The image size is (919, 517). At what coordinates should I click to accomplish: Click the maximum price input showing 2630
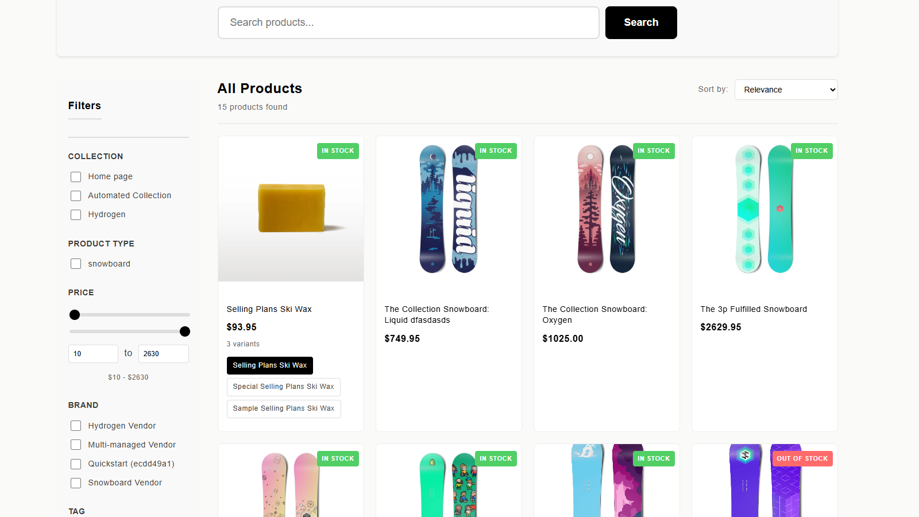(164, 353)
